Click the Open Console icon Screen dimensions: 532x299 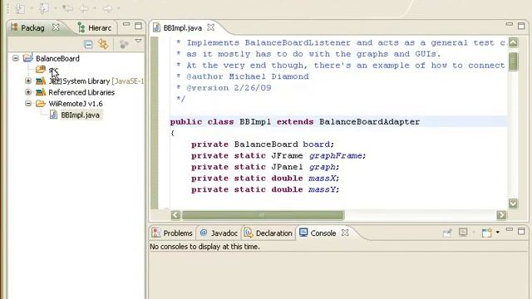[487, 233]
